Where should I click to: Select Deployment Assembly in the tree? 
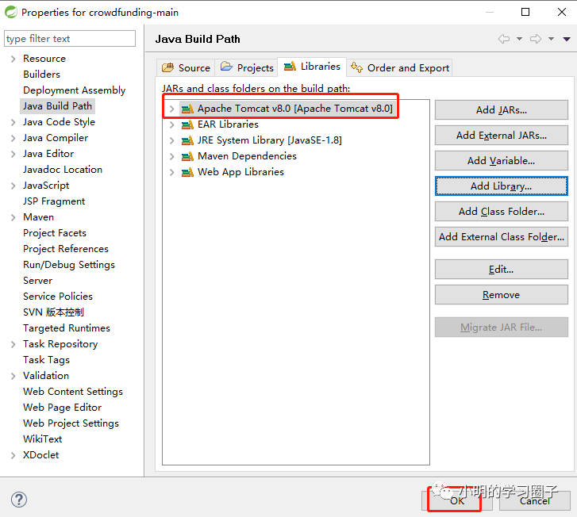click(x=75, y=90)
